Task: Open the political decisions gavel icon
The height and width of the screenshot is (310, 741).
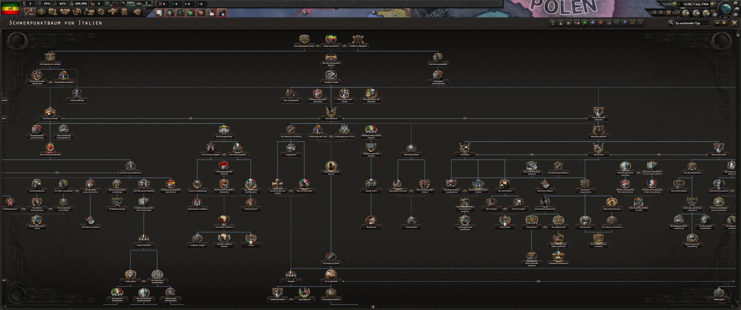Action: [x=29, y=12]
